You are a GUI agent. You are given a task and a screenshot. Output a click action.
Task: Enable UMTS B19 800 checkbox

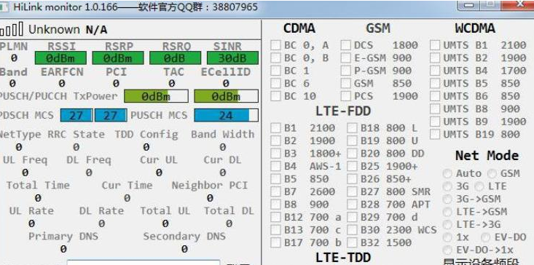435,135
